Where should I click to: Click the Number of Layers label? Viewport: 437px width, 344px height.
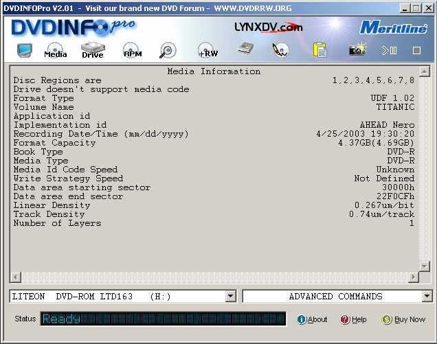click(x=57, y=223)
